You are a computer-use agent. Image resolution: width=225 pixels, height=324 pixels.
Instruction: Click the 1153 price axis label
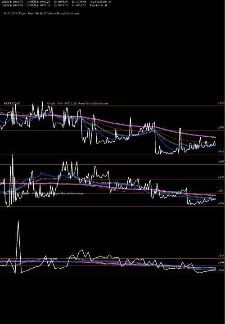point(221,256)
